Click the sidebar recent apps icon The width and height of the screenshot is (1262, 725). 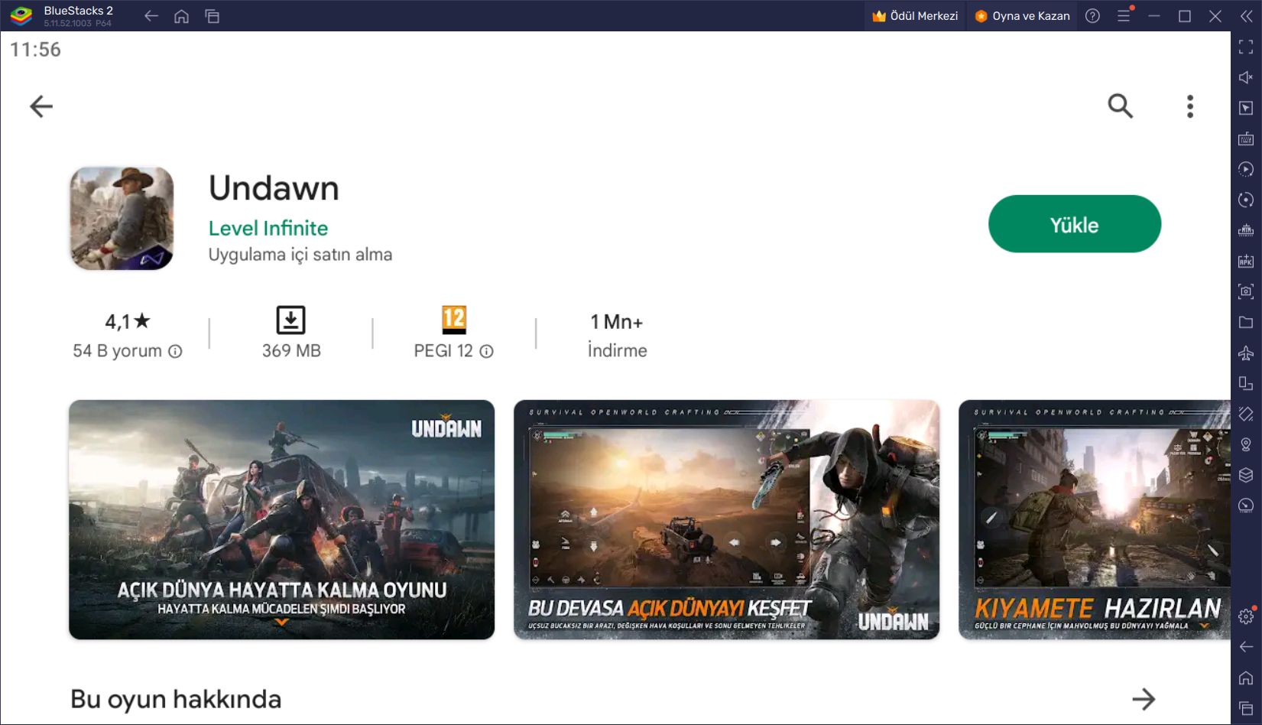[x=1246, y=708]
